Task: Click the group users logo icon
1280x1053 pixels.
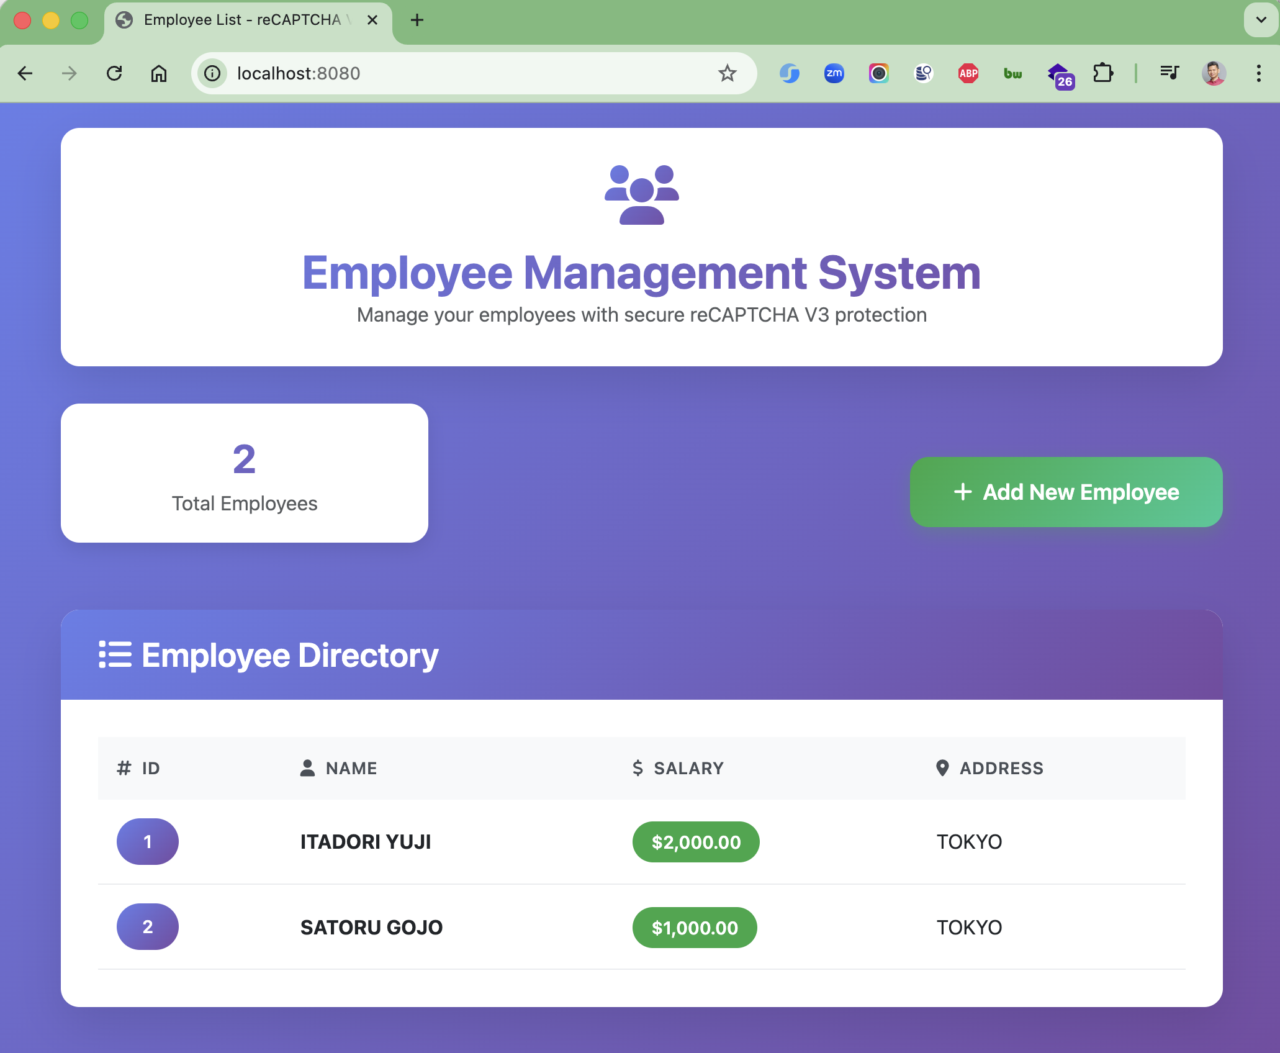Action: [x=641, y=194]
